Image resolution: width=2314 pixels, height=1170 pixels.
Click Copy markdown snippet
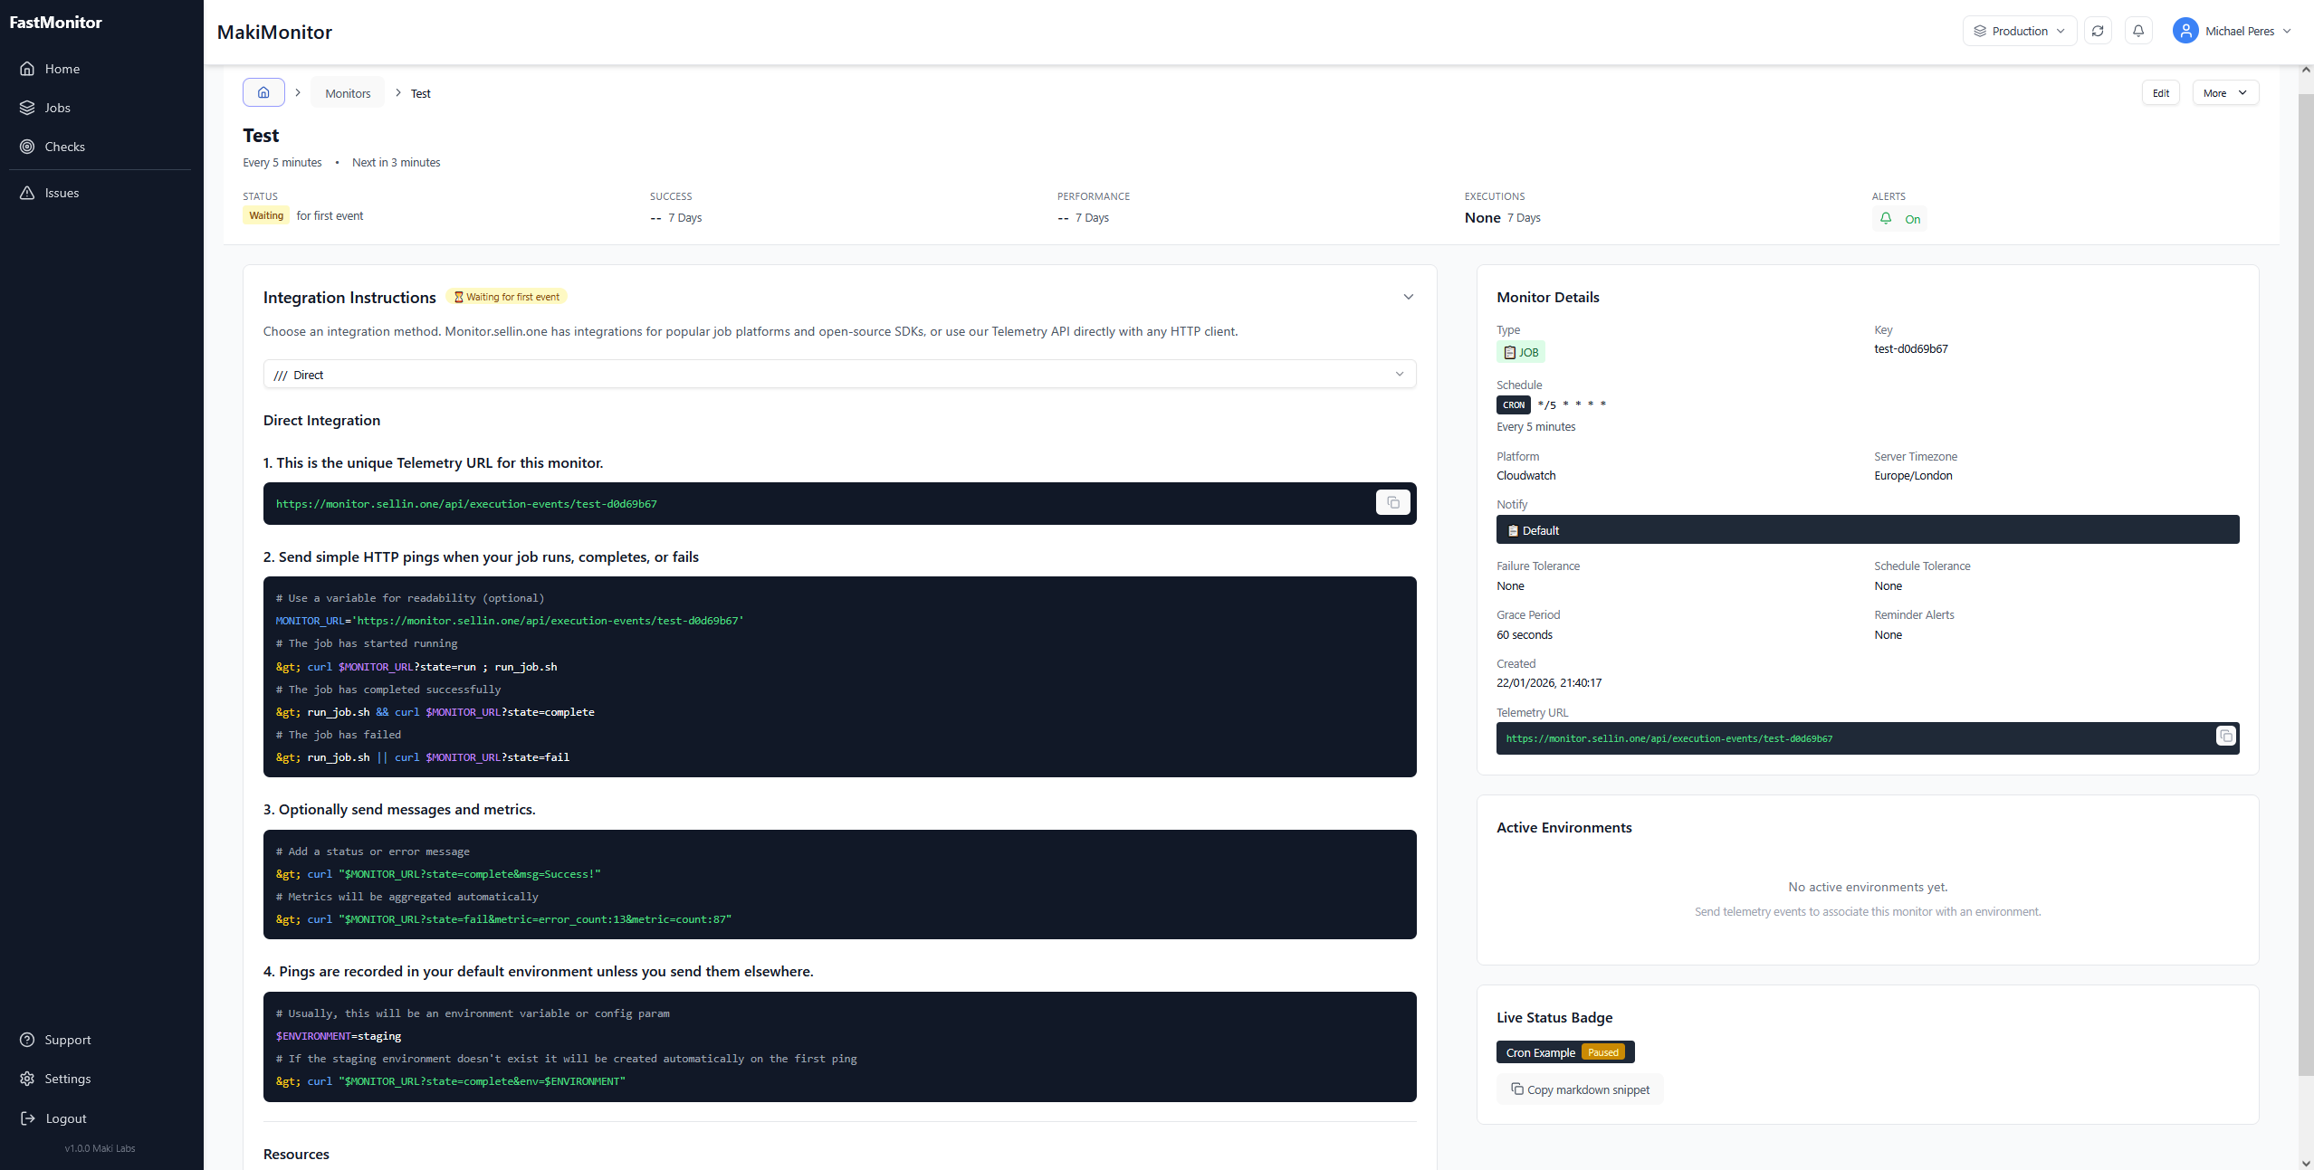(x=1579, y=1089)
